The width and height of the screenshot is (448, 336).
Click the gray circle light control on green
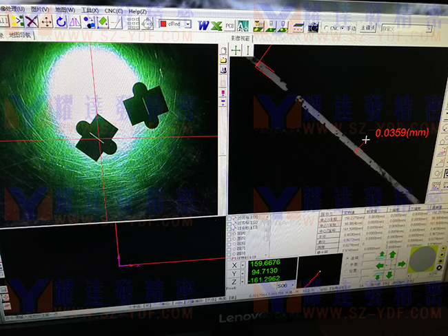click(423, 260)
